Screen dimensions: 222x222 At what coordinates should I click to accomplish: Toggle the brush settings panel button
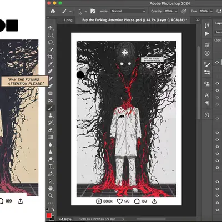93,11
